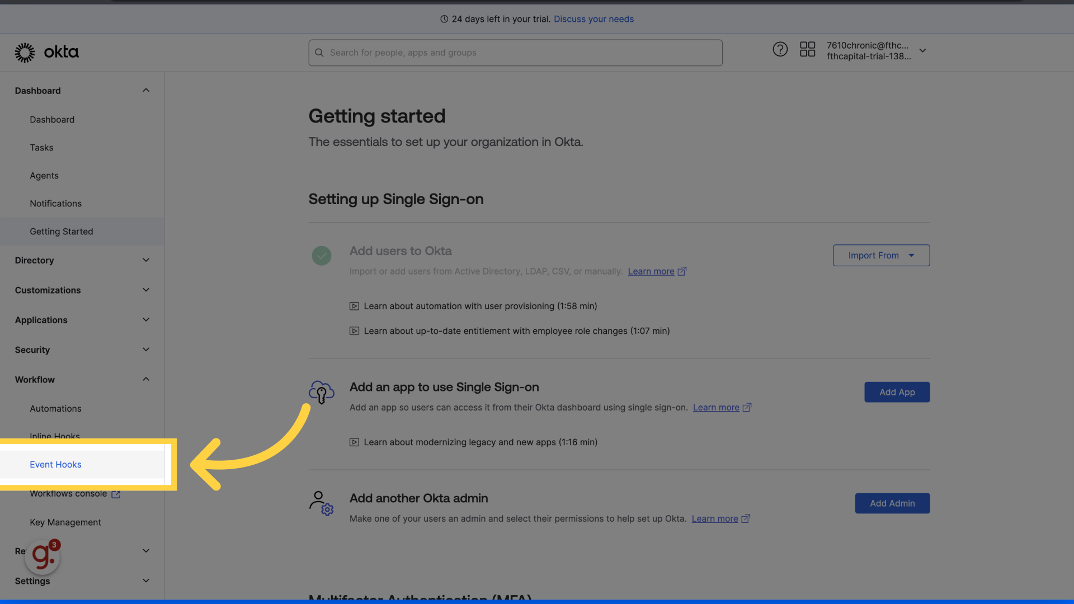The image size is (1074, 604).
Task: Click external link icon after Add app Learn more
Action: pos(747,408)
